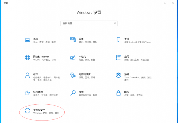Screen dimensions: 178x123
Task: Click the '帐户' title label
Action: [36, 74]
